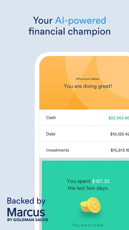Tap the Cash label

(51, 118)
